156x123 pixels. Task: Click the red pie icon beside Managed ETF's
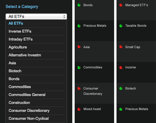(x=121, y=5)
